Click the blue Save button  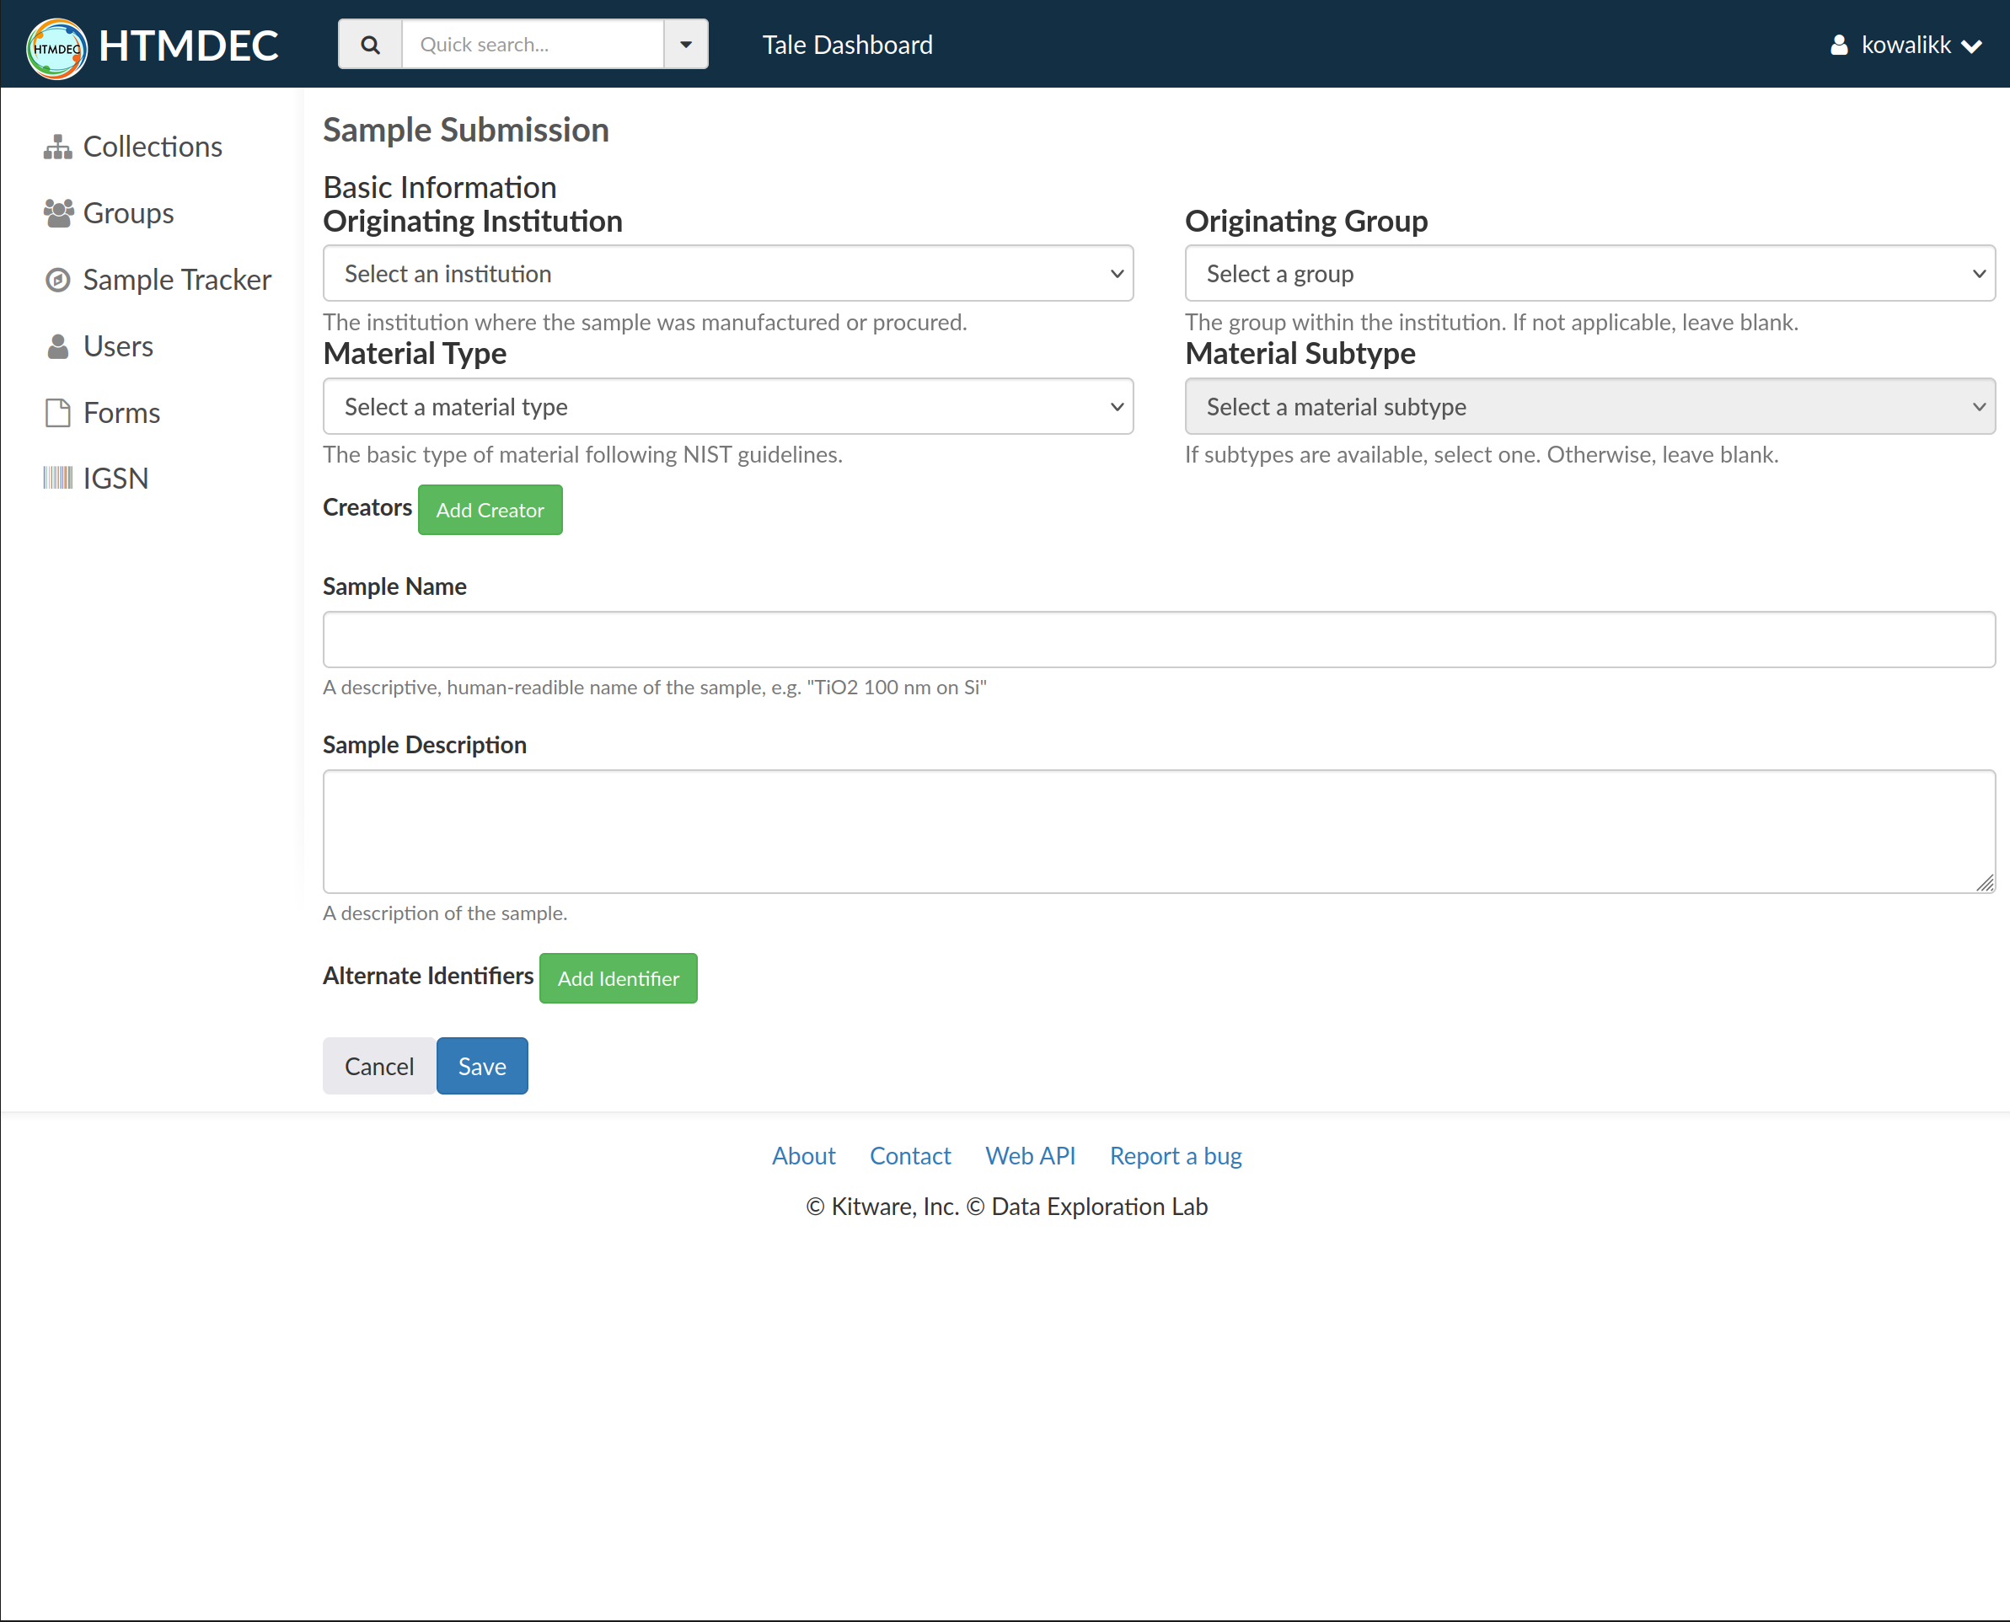pyautogui.click(x=482, y=1066)
